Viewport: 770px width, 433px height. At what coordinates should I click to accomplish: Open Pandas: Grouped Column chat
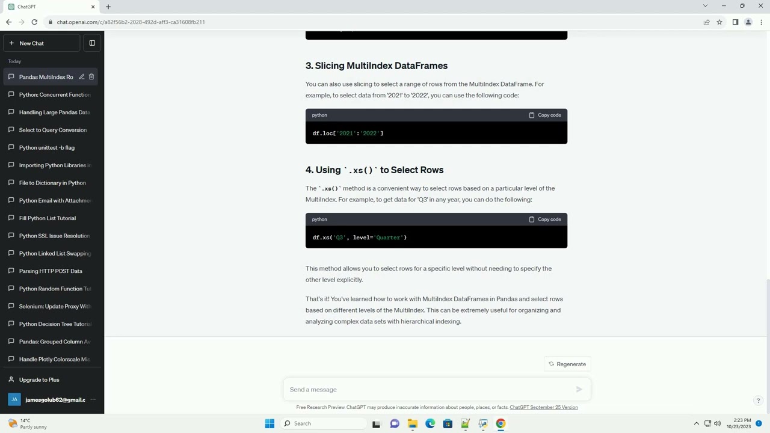(x=52, y=342)
